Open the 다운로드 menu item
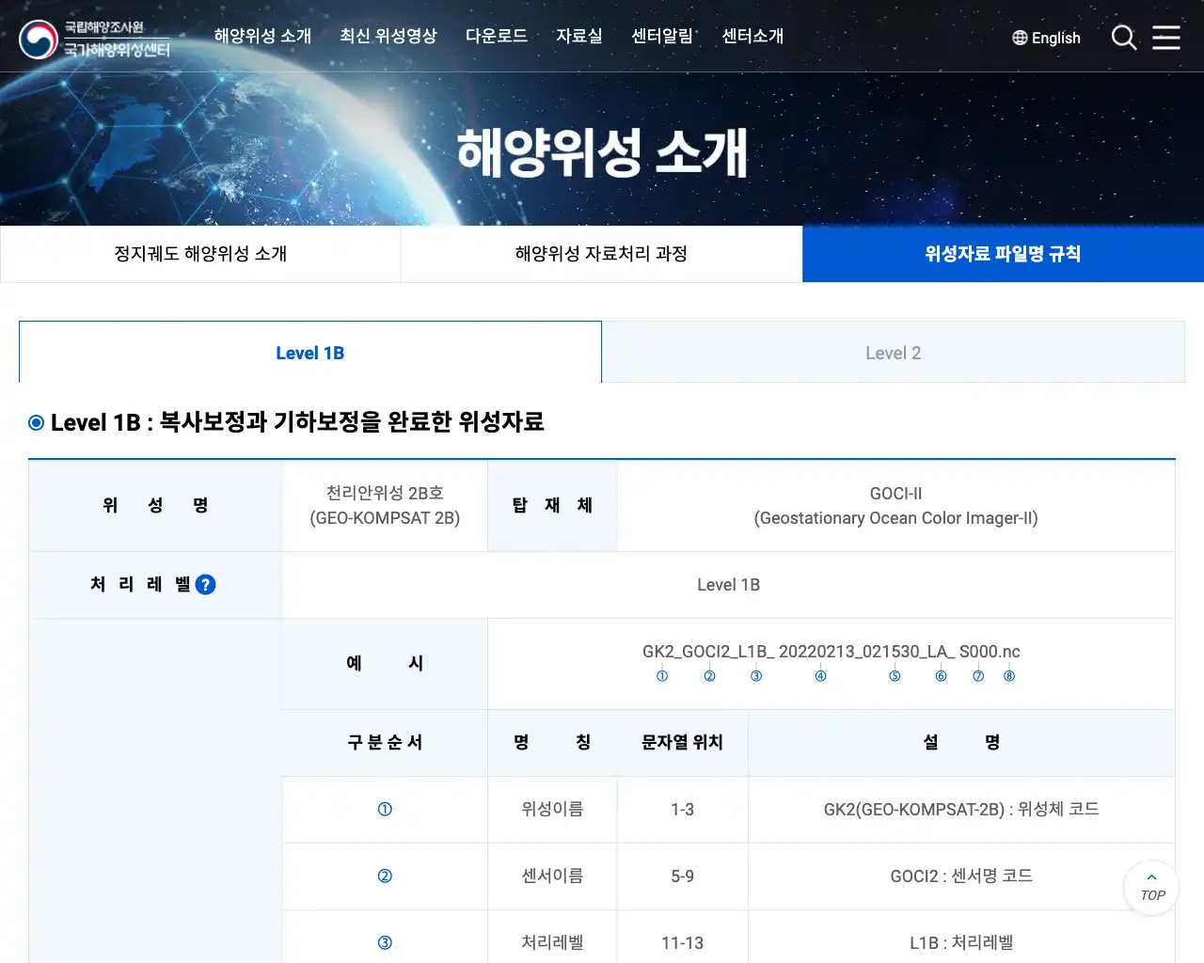Screen dimensions: 1204x963 click(x=497, y=37)
